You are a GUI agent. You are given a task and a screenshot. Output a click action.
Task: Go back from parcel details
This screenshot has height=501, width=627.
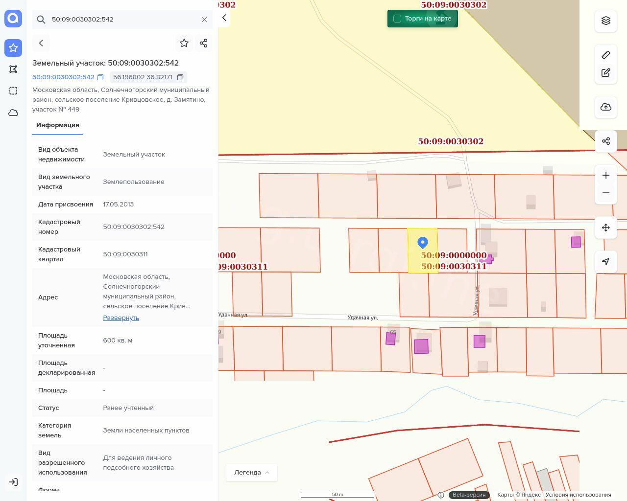41,43
